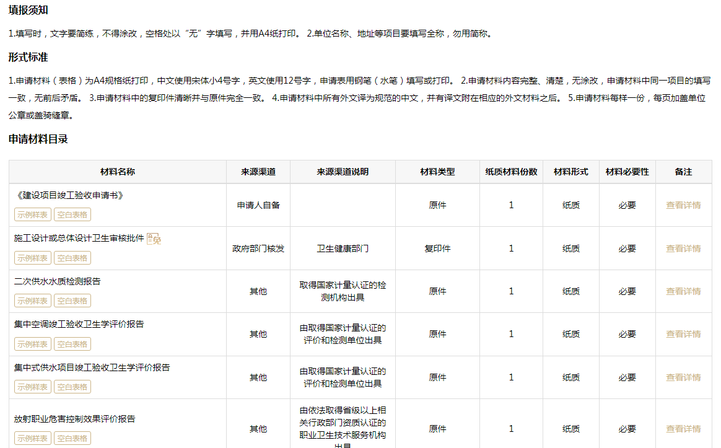Open 空白表格 for 建设项目竣工验收申请书
The width and height of the screenshot is (721, 448).
click(72, 214)
